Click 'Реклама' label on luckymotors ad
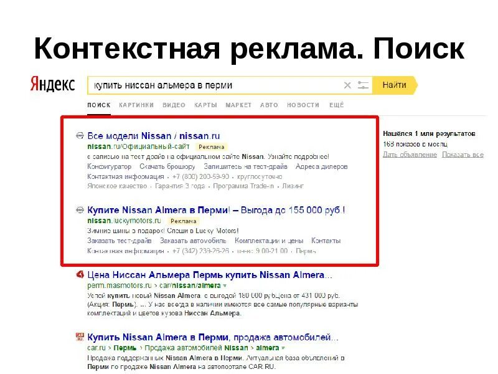The width and height of the screenshot is (498, 374). [x=184, y=221]
